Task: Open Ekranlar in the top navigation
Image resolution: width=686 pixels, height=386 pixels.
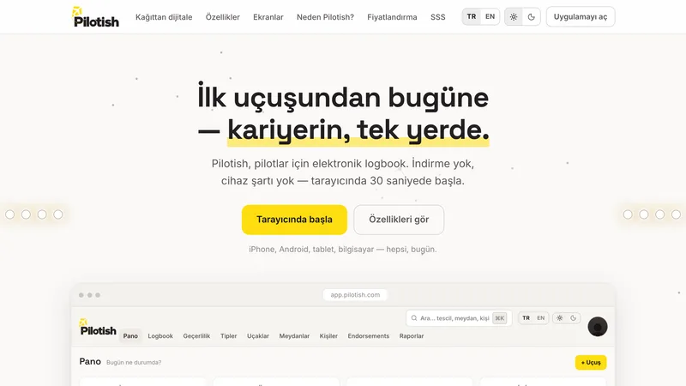Action: [x=268, y=17]
